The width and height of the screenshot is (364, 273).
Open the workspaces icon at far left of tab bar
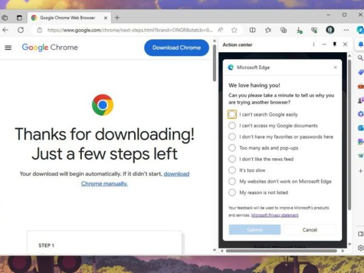coord(5,18)
